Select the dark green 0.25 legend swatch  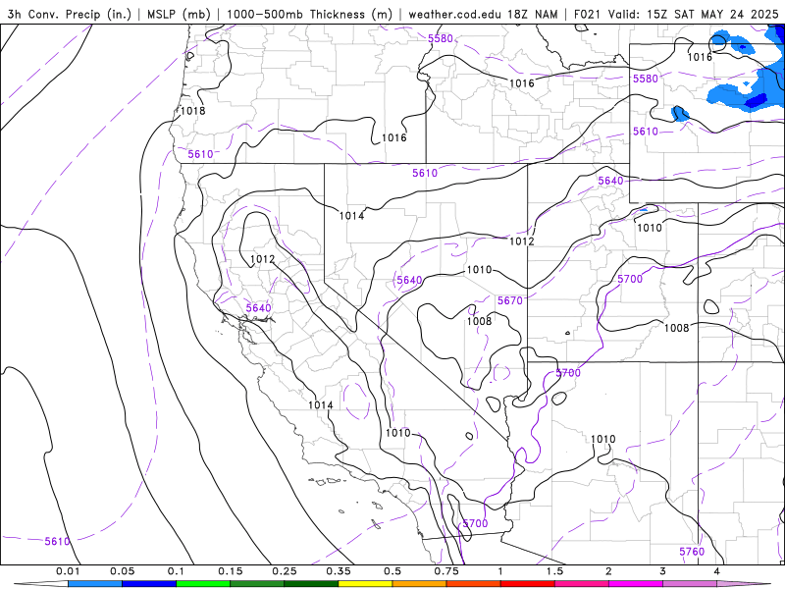pos(311,584)
